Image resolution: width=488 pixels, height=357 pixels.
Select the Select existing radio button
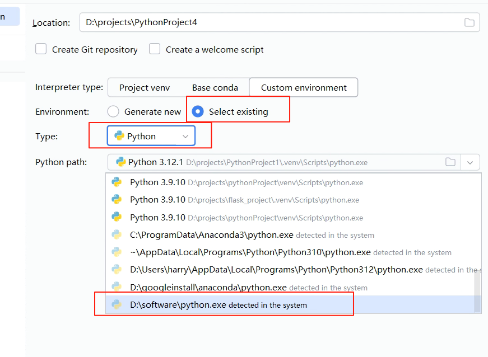coord(198,111)
